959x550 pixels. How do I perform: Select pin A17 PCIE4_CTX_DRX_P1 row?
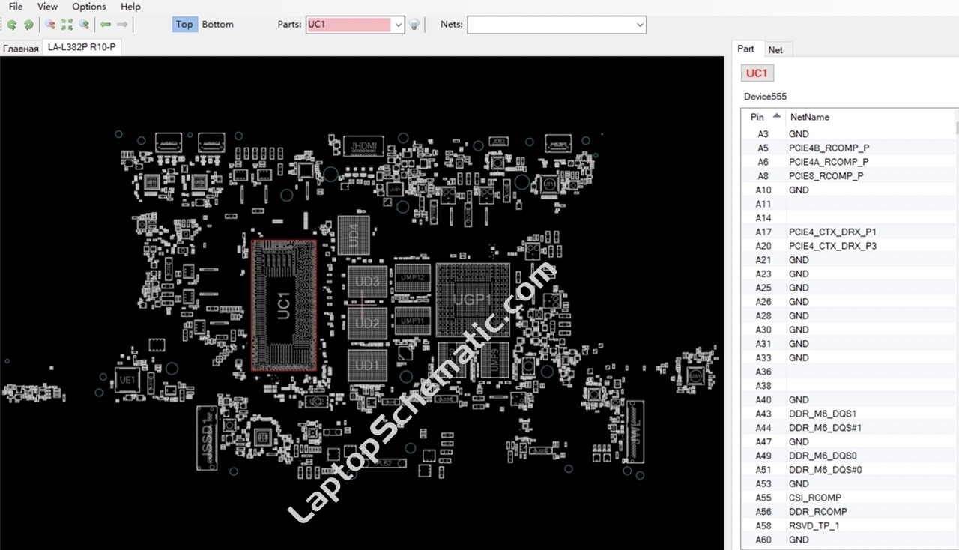pos(848,232)
